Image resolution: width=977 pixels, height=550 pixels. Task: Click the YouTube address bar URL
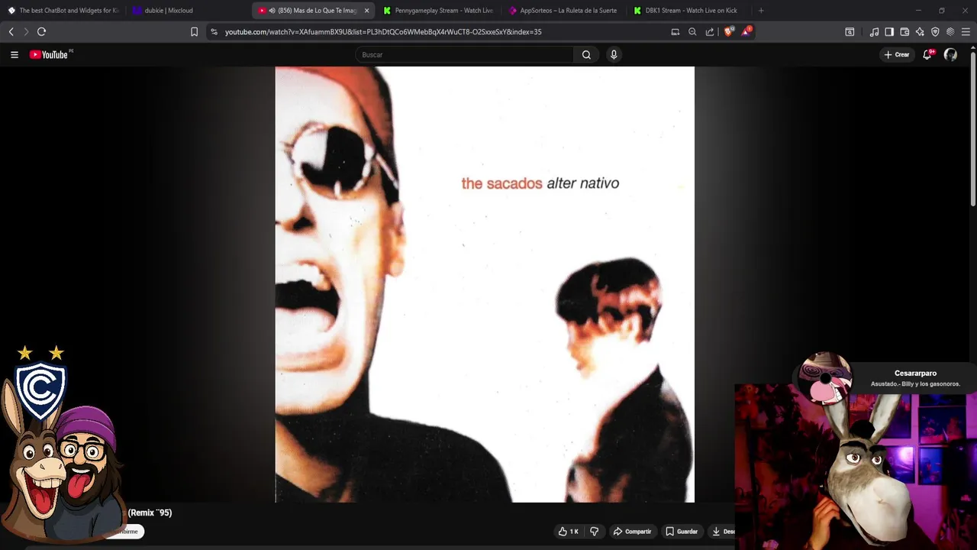point(383,31)
